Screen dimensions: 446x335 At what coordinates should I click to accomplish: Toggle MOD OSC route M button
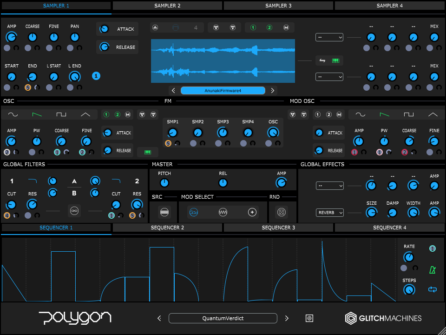click(x=339, y=114)
